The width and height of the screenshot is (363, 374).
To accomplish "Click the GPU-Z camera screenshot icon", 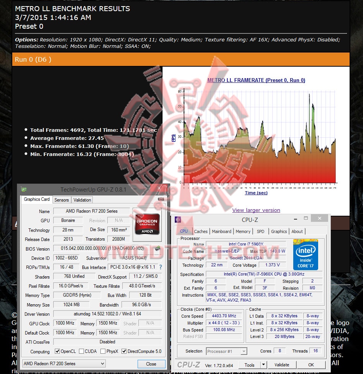I will point(161,199).
